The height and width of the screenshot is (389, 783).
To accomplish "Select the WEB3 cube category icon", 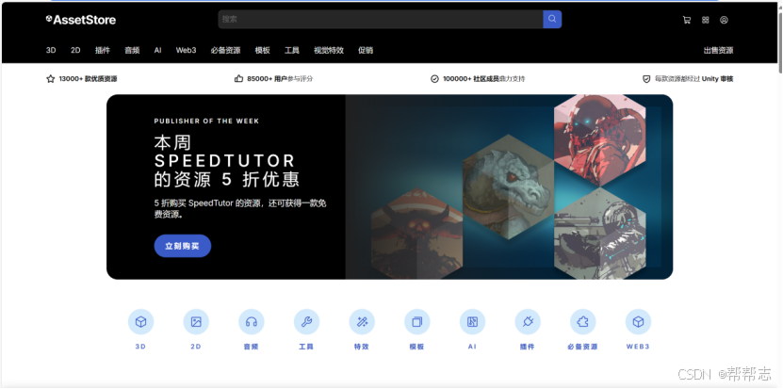I will (638, 321).
